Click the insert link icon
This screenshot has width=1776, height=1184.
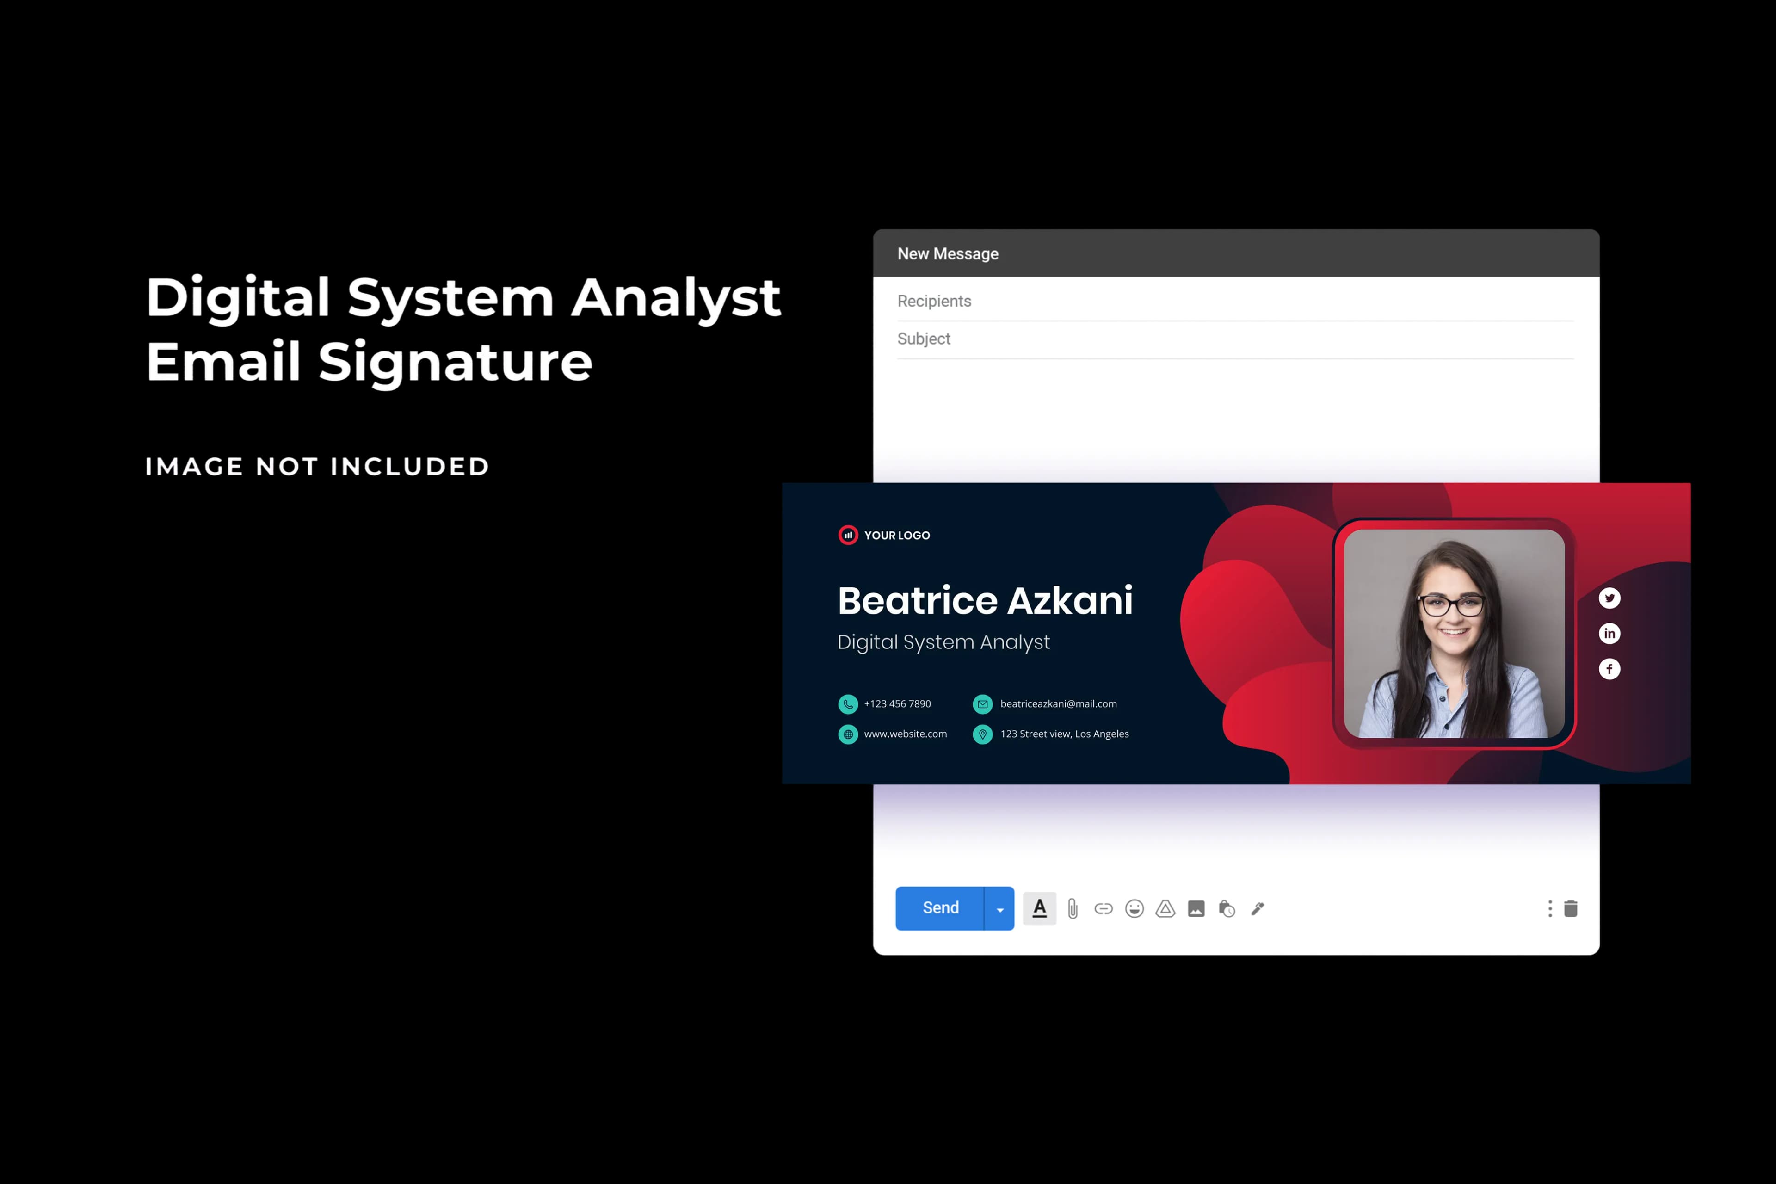[x=1103, y=909]
